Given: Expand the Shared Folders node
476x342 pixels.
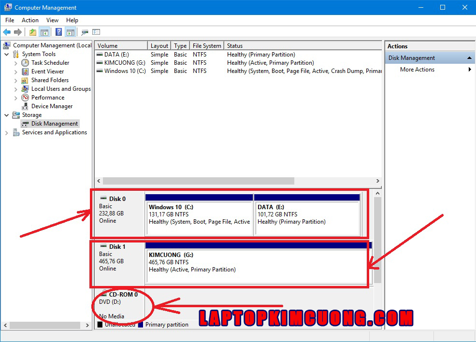Looking at the screenshot, I should point(16,81).
